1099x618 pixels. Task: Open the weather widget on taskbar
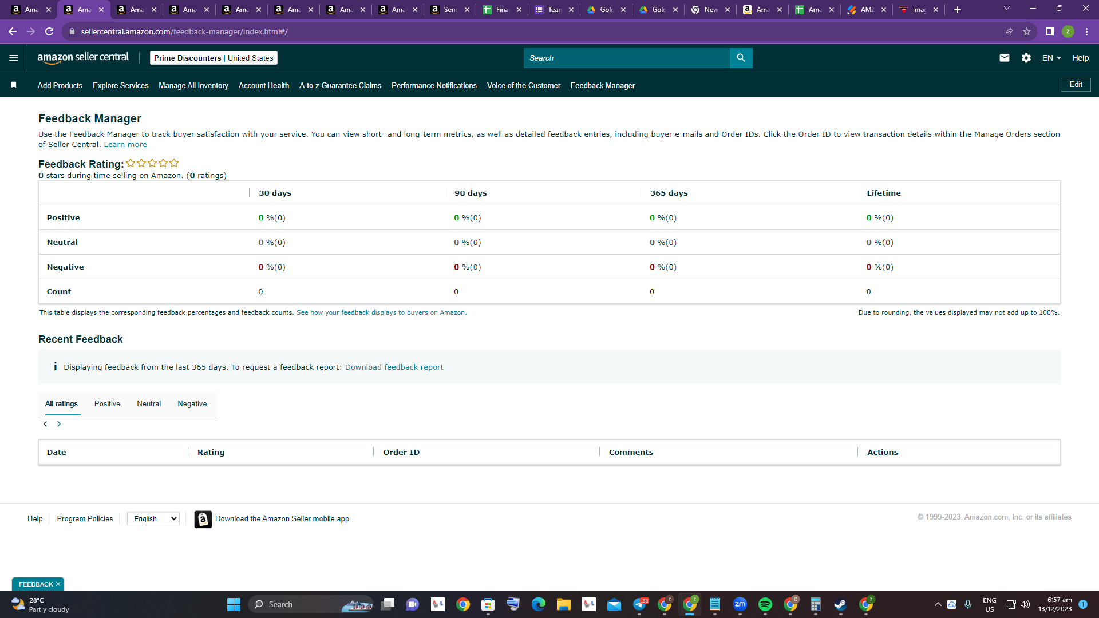[x=40, y=604]
